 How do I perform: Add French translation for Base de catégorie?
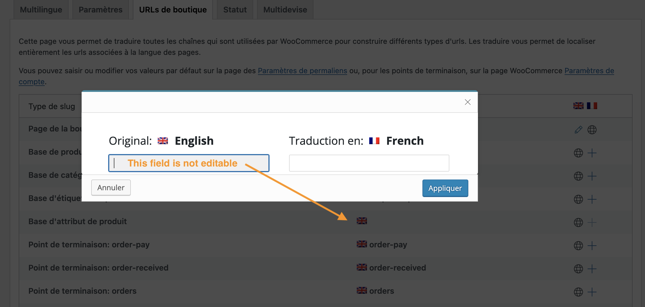coord(592,176)
